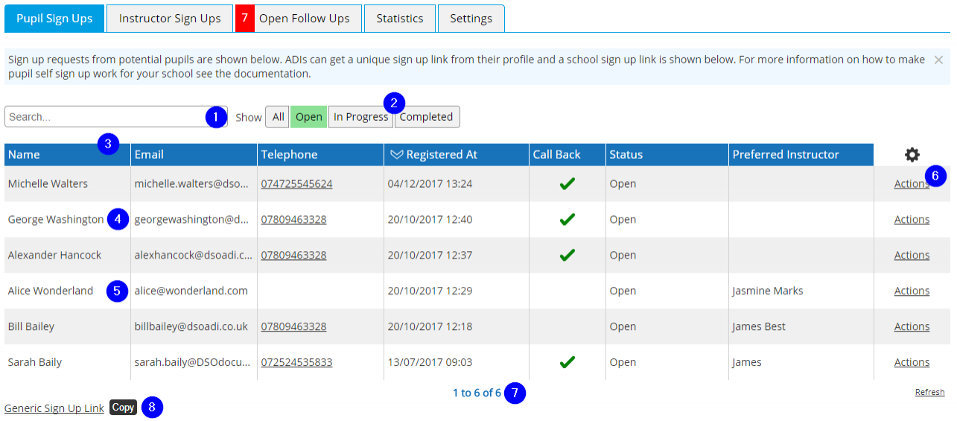
Task: Sort by the Email column header
Action: [x=194, y=154]
